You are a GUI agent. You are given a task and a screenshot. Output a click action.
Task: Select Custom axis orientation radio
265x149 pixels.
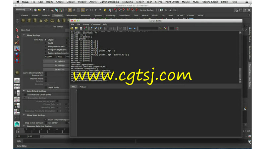46,53
